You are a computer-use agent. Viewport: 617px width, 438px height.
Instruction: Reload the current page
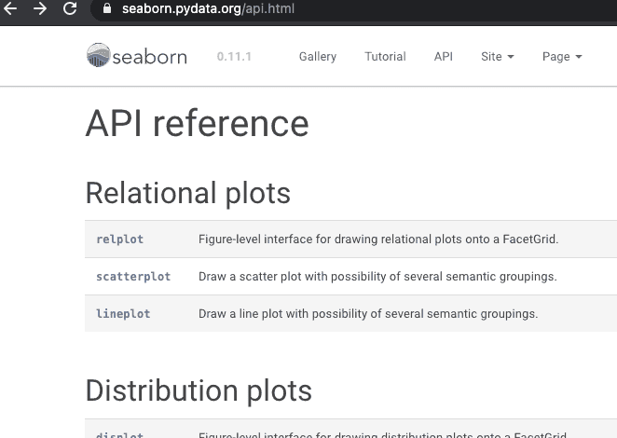[70, 9]
